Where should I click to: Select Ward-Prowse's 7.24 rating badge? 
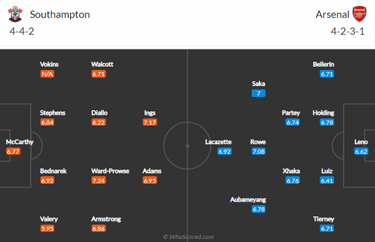click(99, 180)
